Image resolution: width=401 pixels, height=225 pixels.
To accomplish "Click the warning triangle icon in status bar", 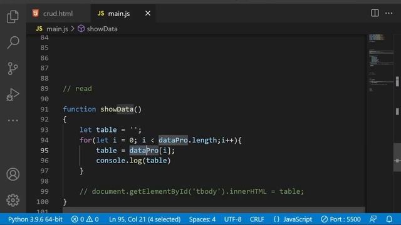I will point(89,219).
